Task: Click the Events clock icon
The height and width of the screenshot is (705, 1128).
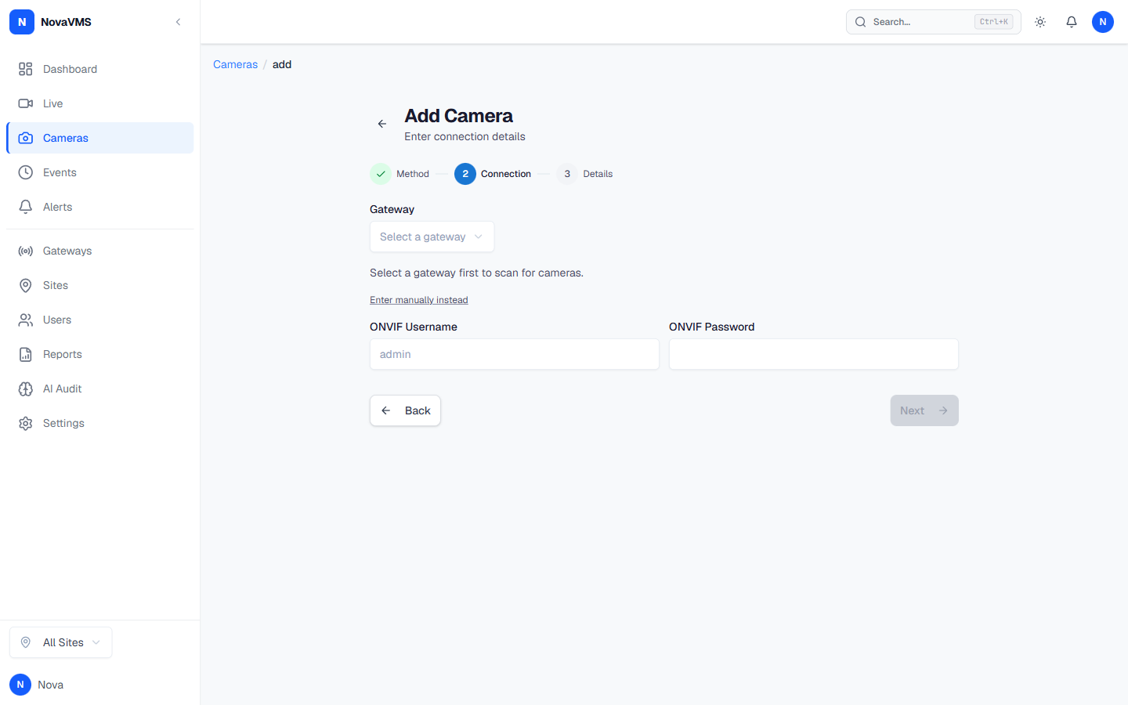Action: [x=26, y=172]
